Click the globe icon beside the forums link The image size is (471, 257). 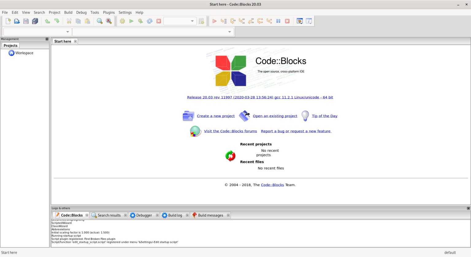[195, 131]
